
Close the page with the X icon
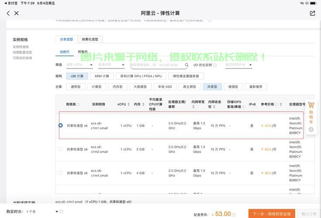pyautogui.click(x=17, y=14)
